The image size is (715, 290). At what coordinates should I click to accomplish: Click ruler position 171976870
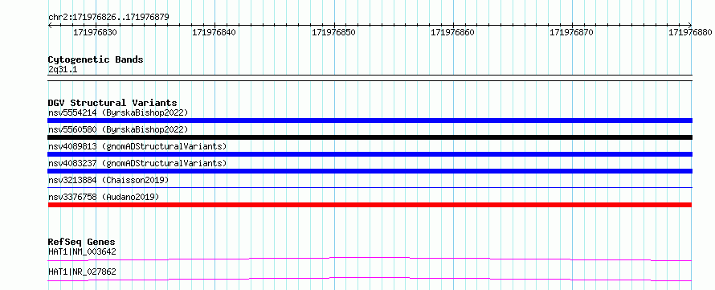point(572,32)
